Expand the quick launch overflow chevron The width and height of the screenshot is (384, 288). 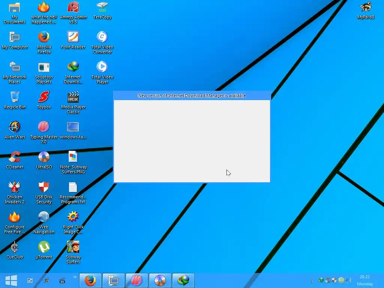75,277
